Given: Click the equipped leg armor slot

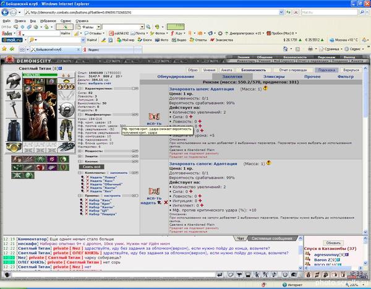Looking at the screenshot, I should click(66, 130).
